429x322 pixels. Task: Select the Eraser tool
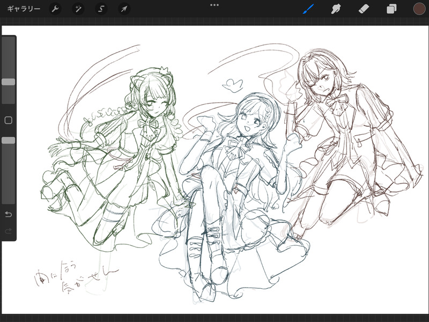pyautogui.click(x=364, y=9)
